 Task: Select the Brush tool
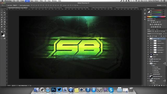(4, 17)
